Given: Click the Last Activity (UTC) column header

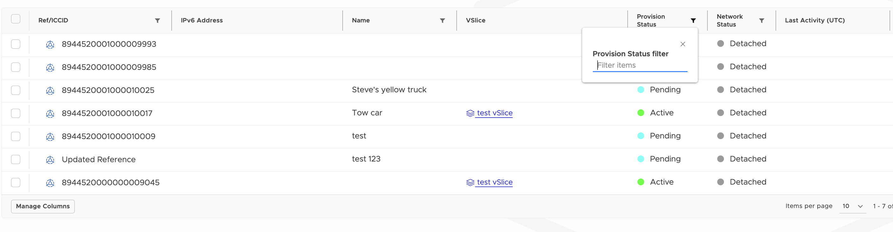Looking at the screenshot, I should pyautogui.click(x=814, y=21).
